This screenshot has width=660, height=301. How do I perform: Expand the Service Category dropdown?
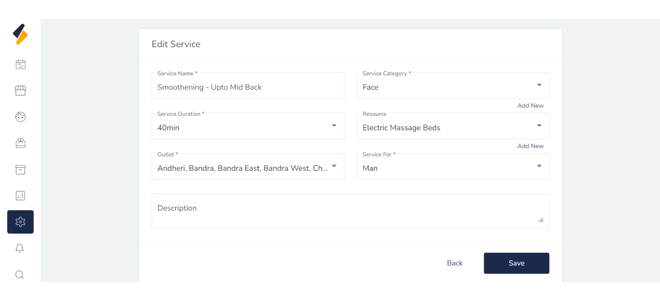tap(453, 86)
